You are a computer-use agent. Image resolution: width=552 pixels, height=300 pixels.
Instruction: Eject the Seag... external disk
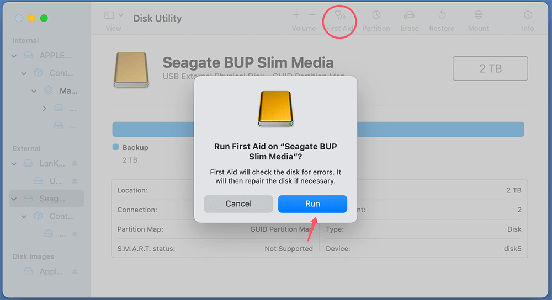coord(75,199)
